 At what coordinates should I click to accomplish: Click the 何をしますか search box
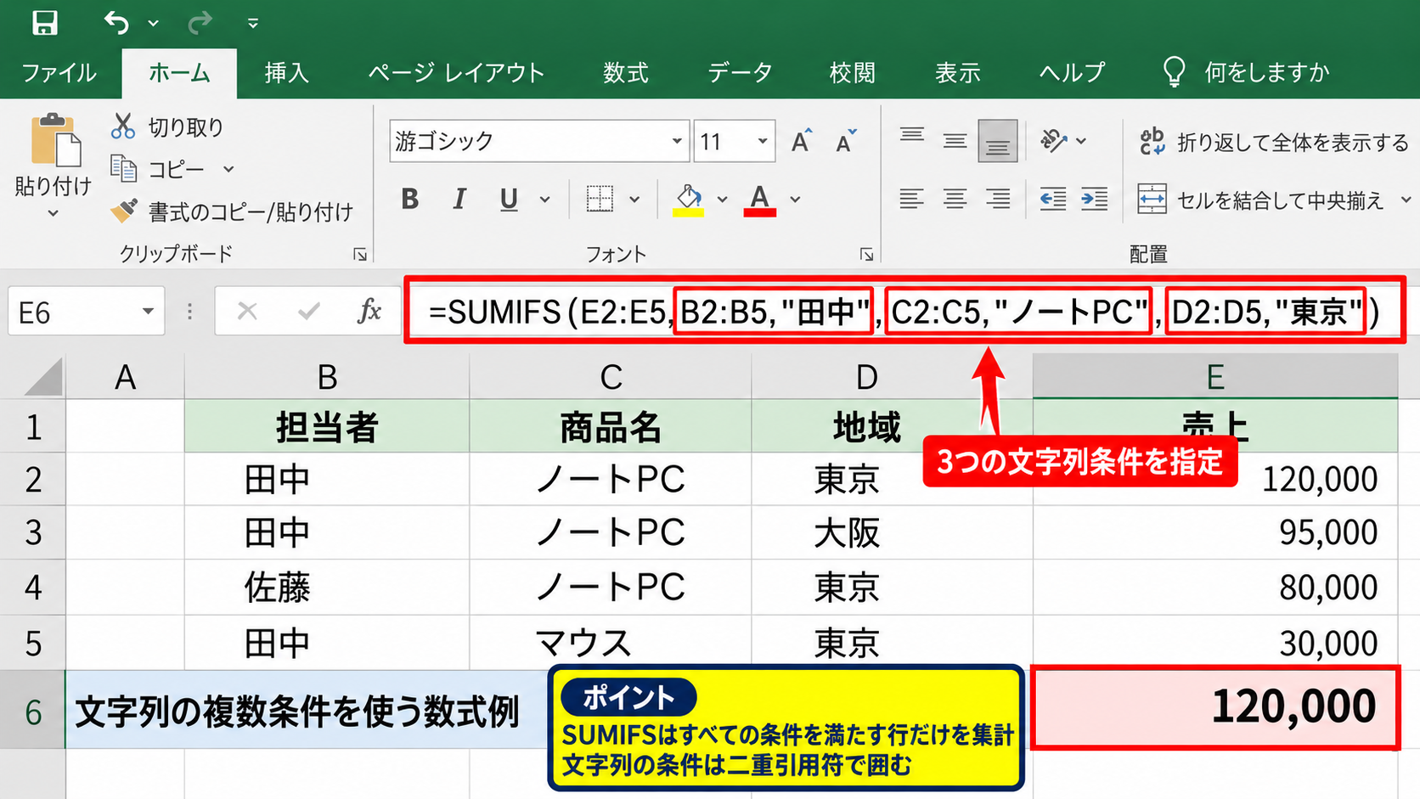[1245, 73]
